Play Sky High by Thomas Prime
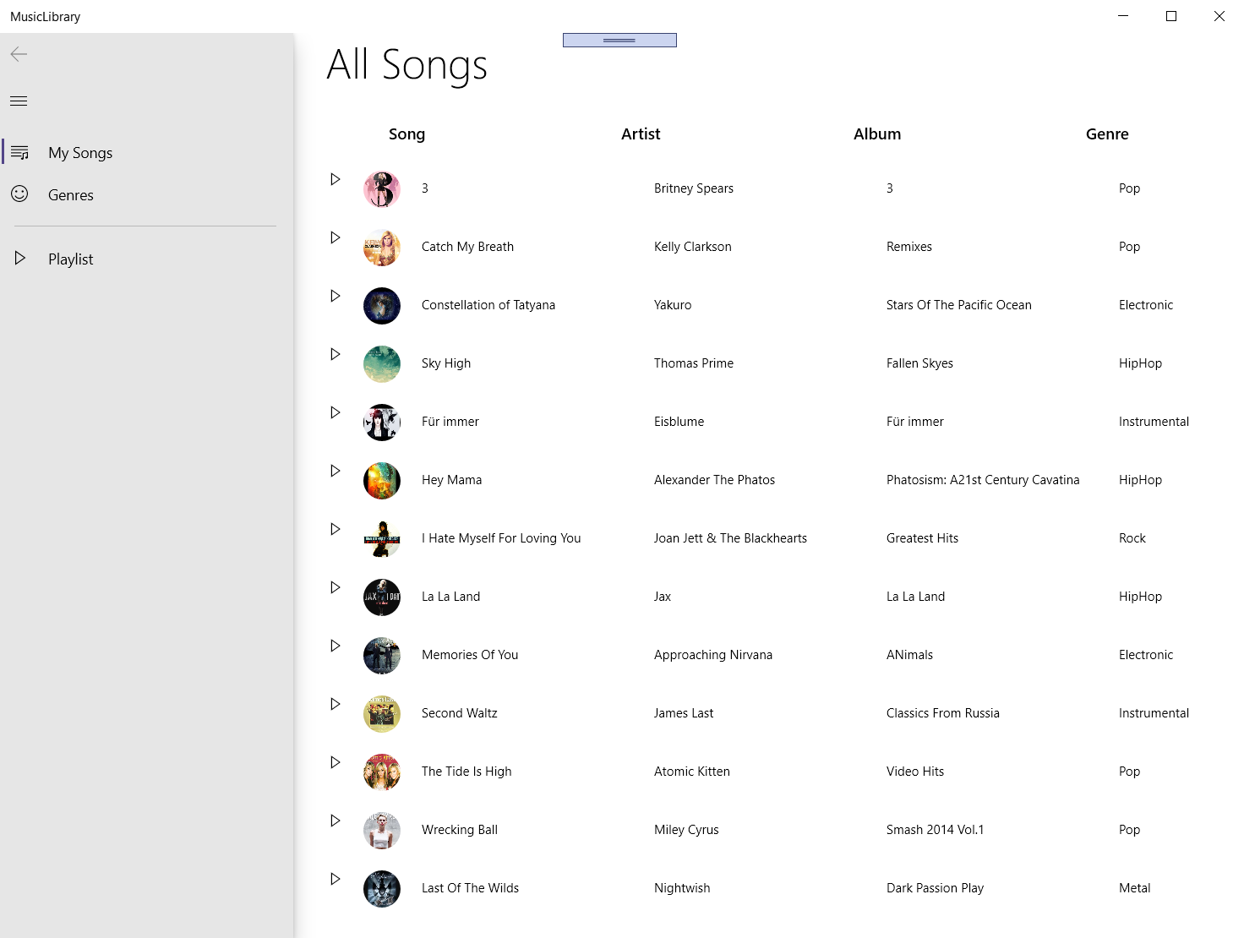 point(335,353)
